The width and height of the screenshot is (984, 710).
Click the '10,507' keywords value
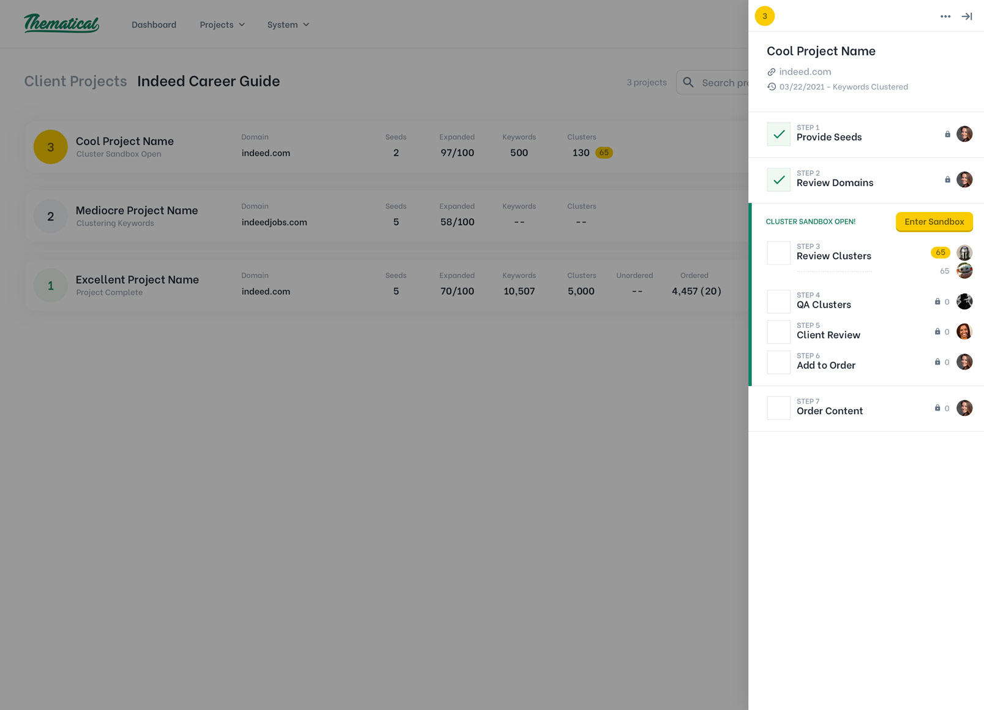click(519, 291)
